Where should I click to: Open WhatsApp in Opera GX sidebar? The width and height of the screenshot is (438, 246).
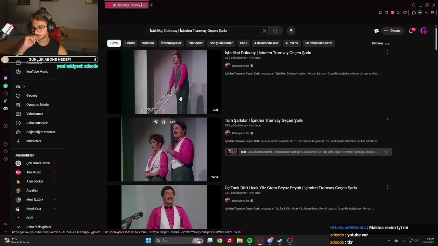click(5, 86)
